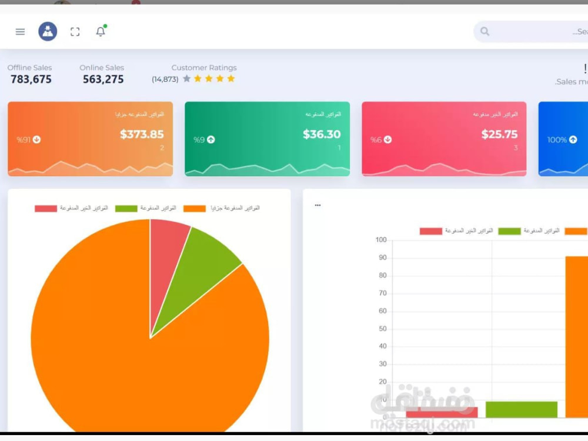The width and height of the screenshot is (588, 441).
Task: Open the three-dot bar chart menu
Action: pos(318,205)
